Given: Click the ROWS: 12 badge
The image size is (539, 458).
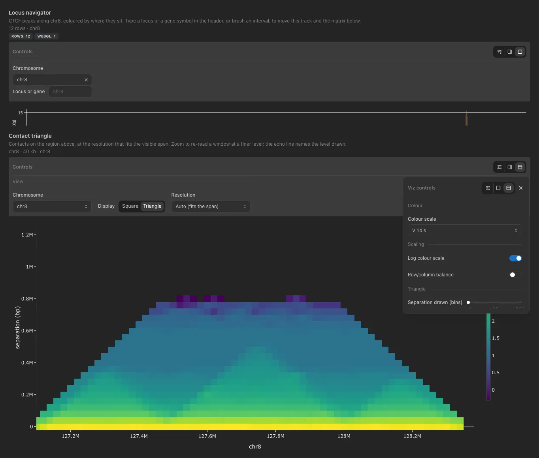Looking at the screenshot, I should (21, 36).
